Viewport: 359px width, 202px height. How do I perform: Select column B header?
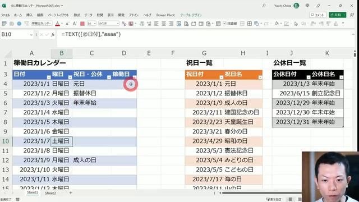62,53
